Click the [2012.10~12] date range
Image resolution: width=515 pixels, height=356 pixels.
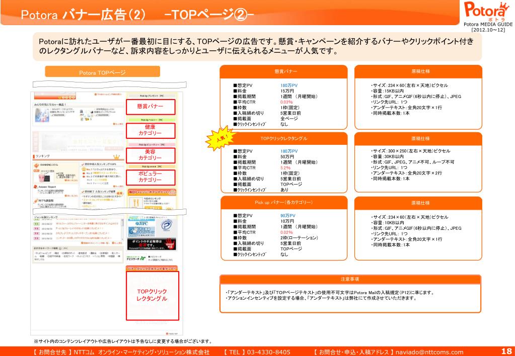[488, 30]
